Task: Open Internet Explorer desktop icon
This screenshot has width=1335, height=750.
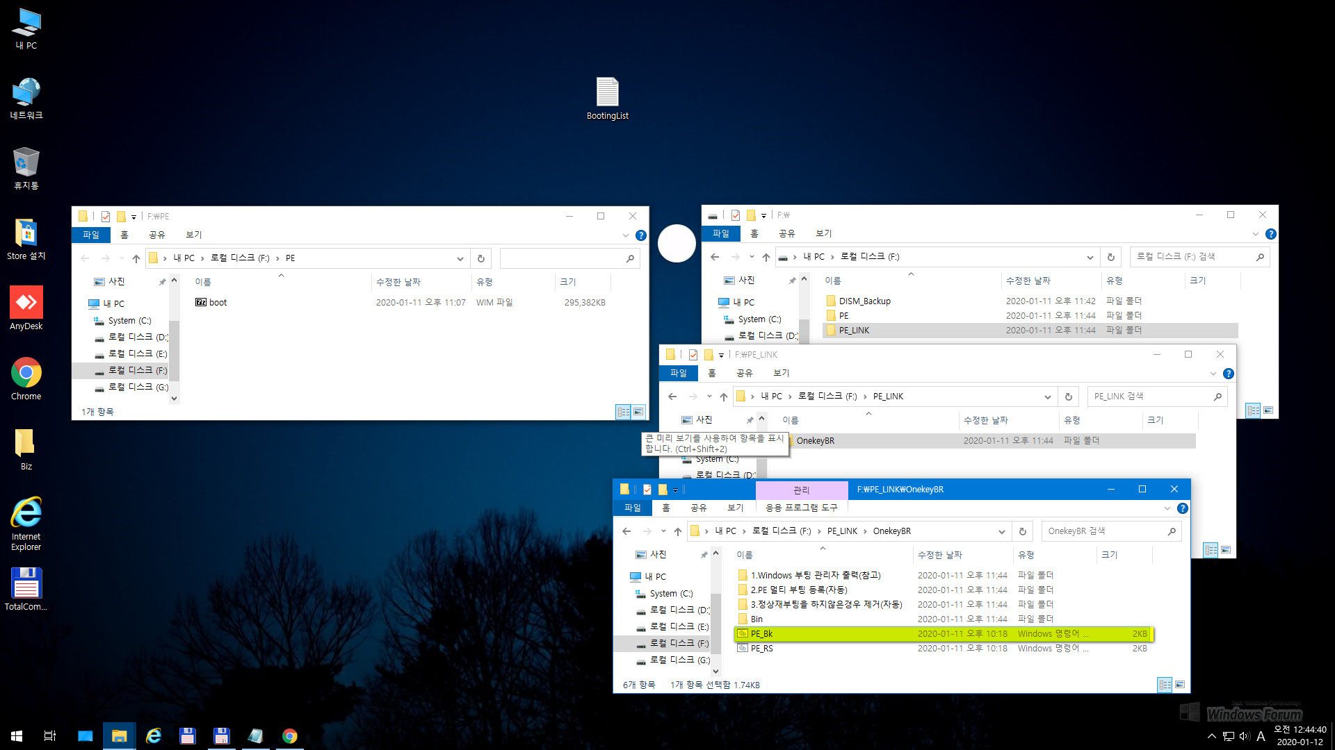Action: pos(26,524)
